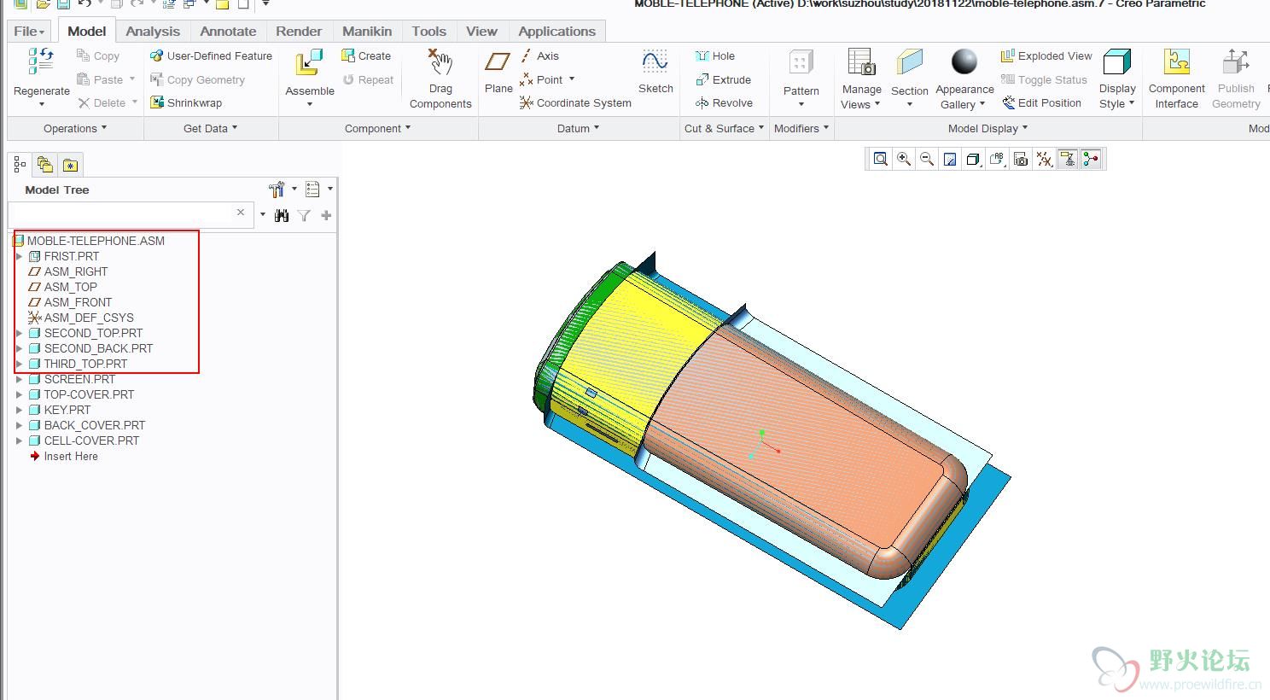1270x700 pixels.
Task: Open the Folder Browser tab
Action: click(44, 165)
